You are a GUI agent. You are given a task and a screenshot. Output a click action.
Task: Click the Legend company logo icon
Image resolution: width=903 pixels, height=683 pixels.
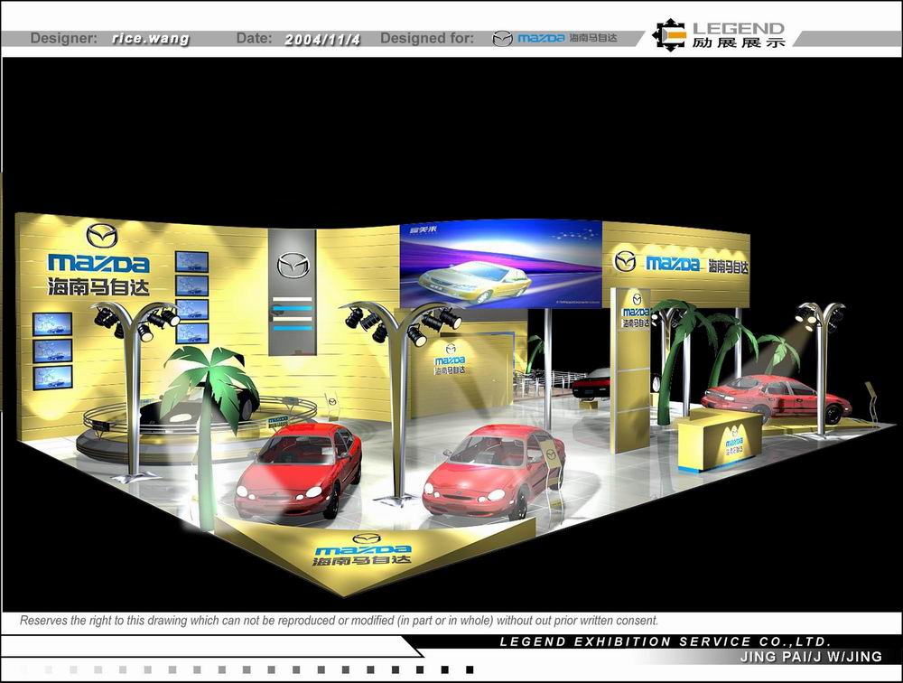pos(669,35)
